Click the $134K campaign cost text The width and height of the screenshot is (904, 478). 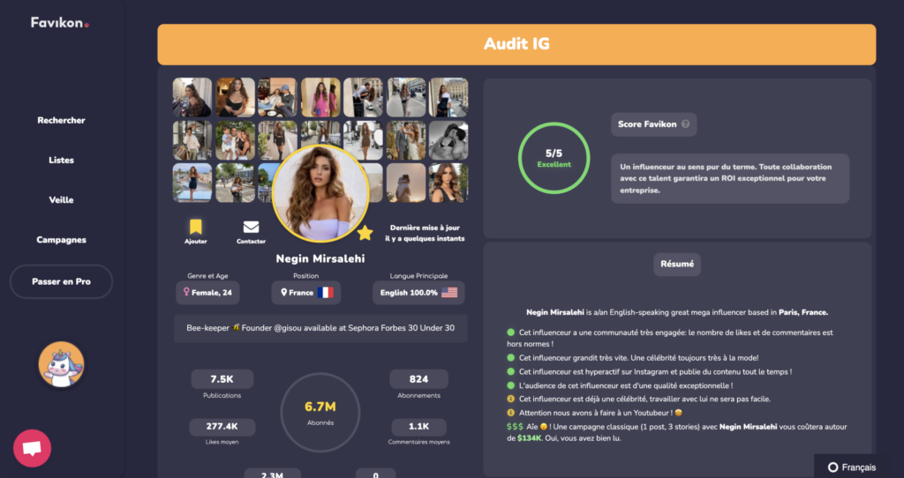[x=529, y=438]
